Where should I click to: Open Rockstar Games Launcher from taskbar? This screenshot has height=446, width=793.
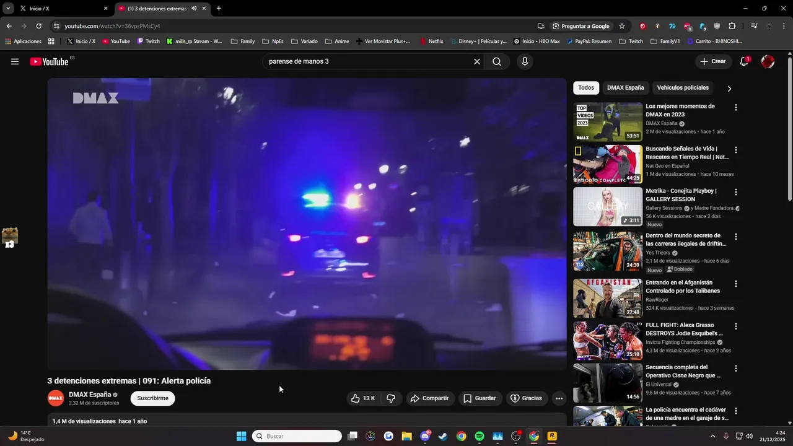552,436
